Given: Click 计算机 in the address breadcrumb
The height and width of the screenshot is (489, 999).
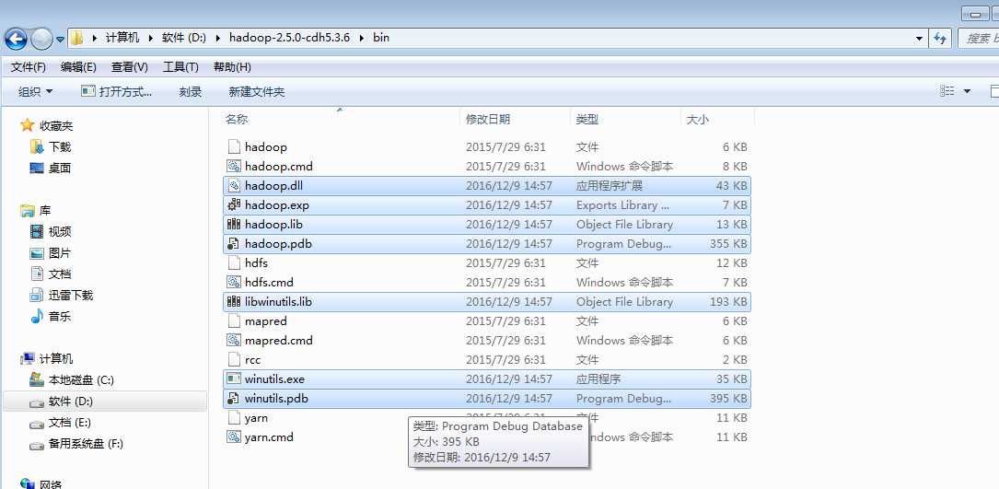Looking at the screenshot, I should pyautogui.click(x=122, y=38).
